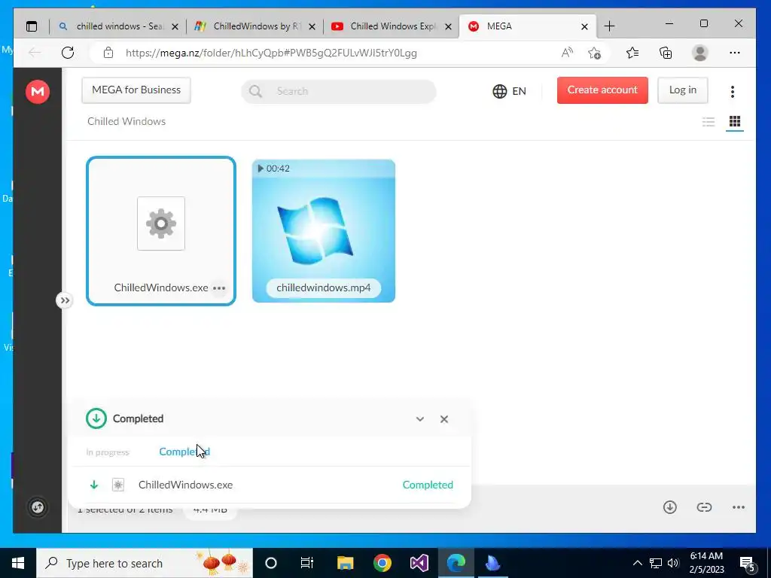The image size is (771, 578).
Task: Click the transfers sync icon in sidebar
Action: (38, 507)
